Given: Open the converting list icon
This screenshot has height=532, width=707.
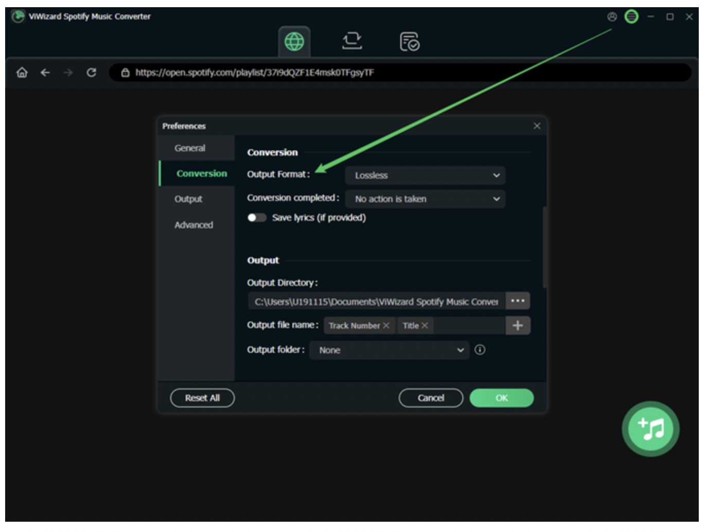Looking at the screenshot, I should click(352, 41).
